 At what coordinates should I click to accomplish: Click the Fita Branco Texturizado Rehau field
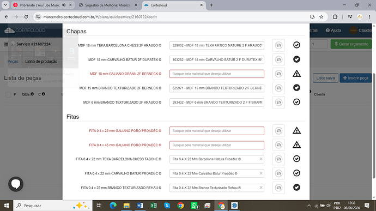coord(217,188)
